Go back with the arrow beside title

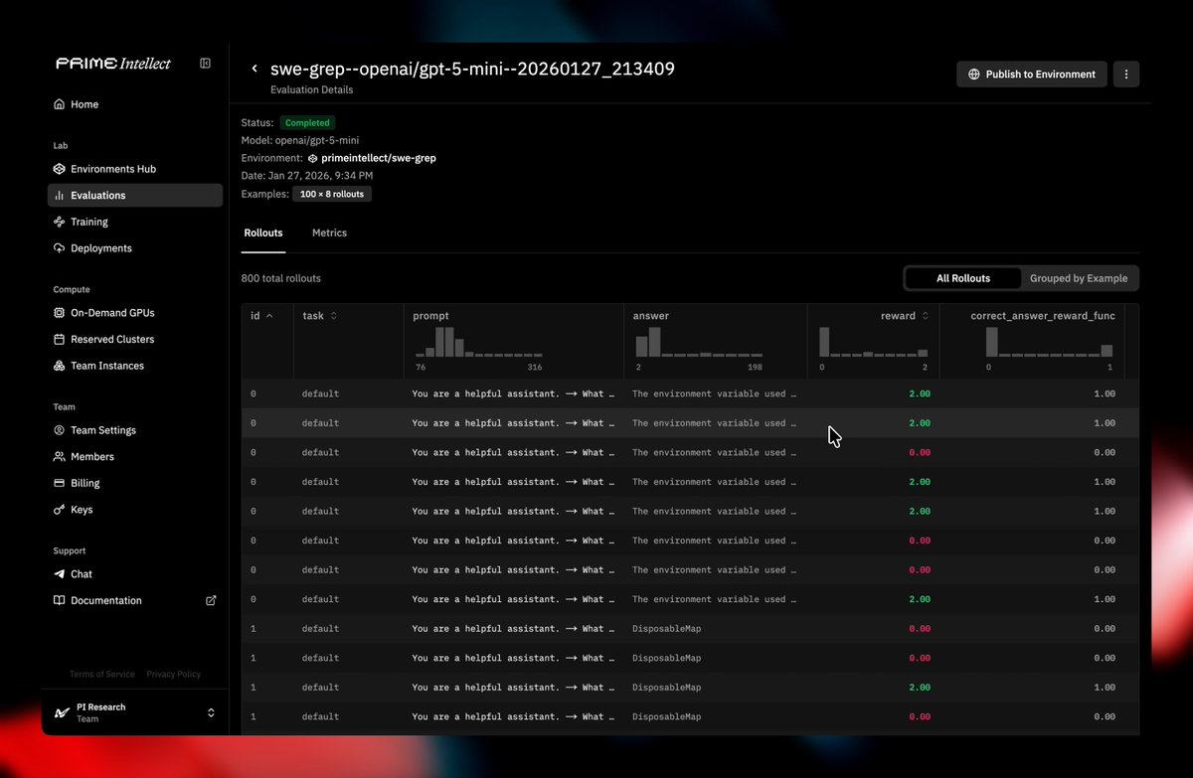point(255,69)
